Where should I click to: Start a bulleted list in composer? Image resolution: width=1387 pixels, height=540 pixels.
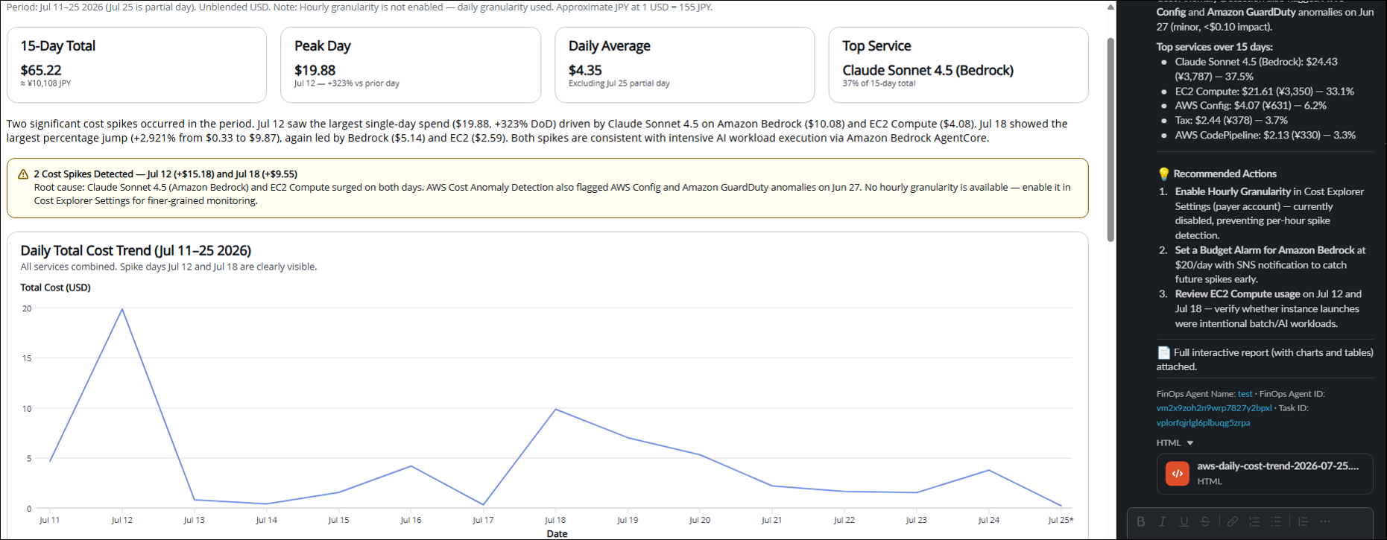[x=1276, y=521]
